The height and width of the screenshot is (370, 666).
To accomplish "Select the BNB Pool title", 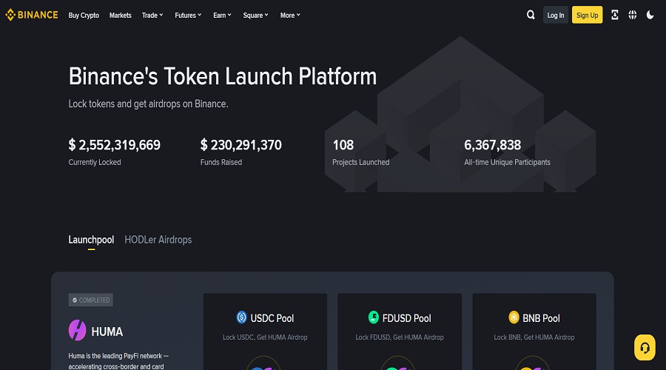I will 541,318.
